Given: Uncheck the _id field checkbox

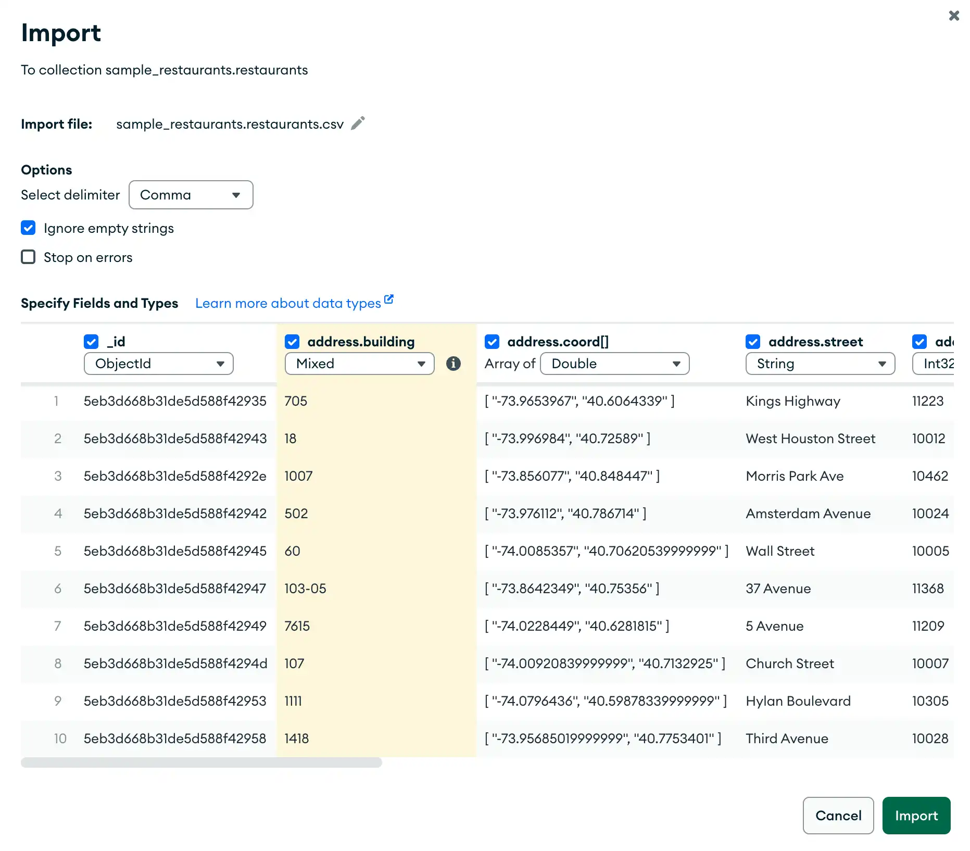Looking at the screenshot, I should [x=91, y=341].
